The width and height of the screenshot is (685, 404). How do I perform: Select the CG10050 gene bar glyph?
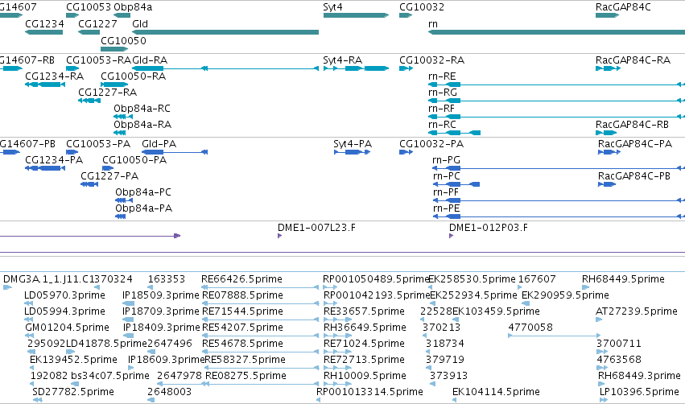(114, 49)
